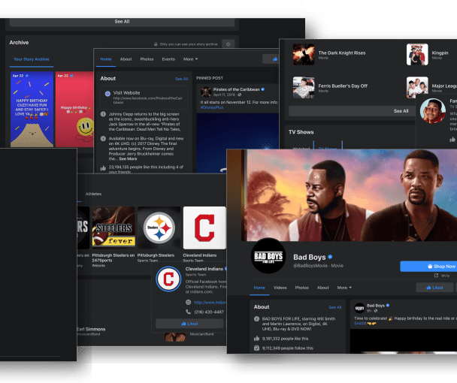Open the Cleveland Indians hover card avatar
The width and height of the screenshot is (457, 383).
168,279
